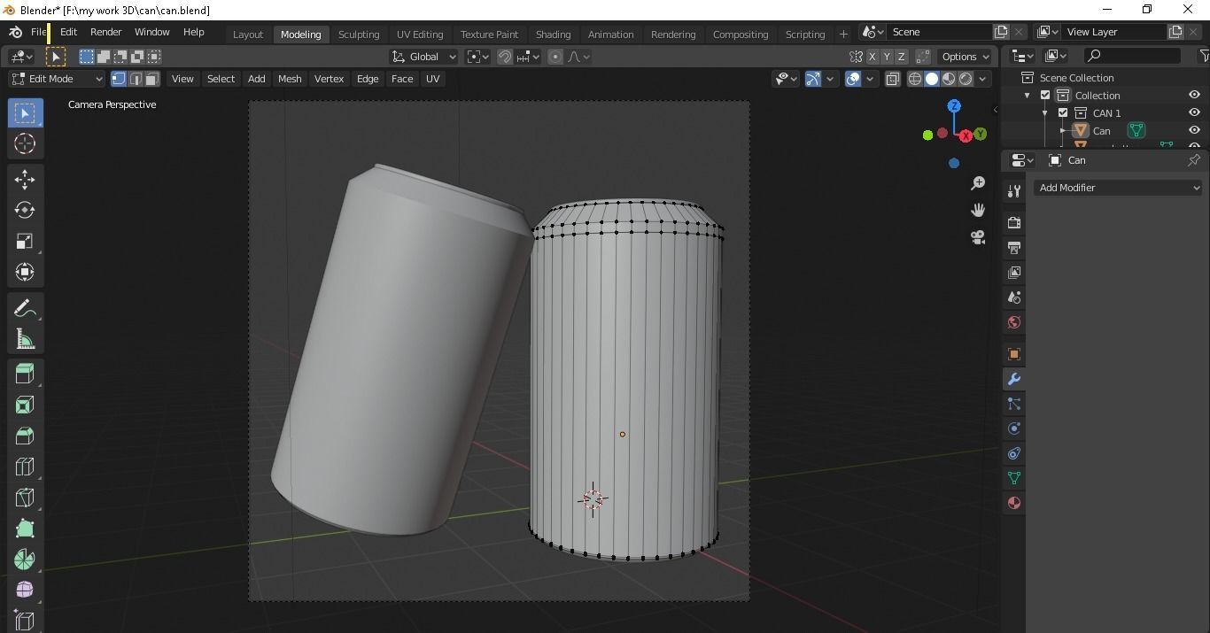This screenshot has height=633, width=1210.
Task: Uncheck the CAN 1 collection checkbox
Action: pyautogui.click(x=1063, y=113)
